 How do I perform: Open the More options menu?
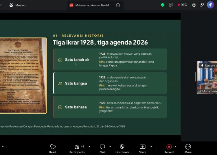tap(188, 149)
